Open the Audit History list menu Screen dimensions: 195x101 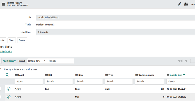(9, 61)
